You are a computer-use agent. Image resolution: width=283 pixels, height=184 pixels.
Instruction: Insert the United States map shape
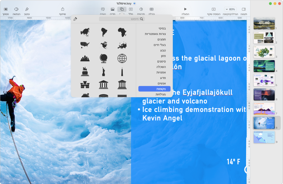tap(85, 45)
